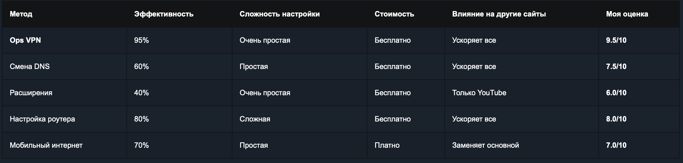Click 'Влияние на другие сайты' header
The image size is (683, 163).
499,14
